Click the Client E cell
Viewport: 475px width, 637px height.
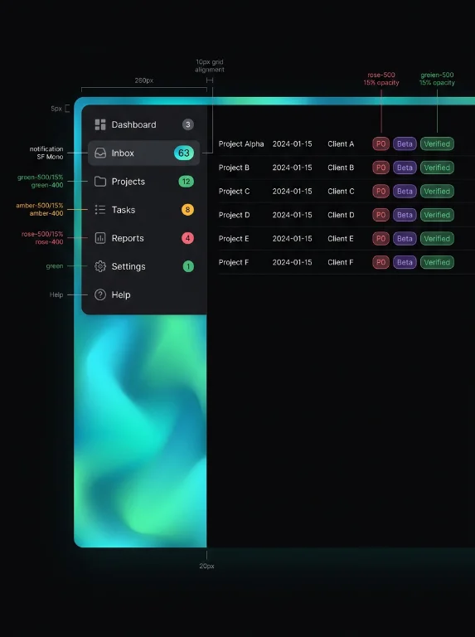[341, 239]
